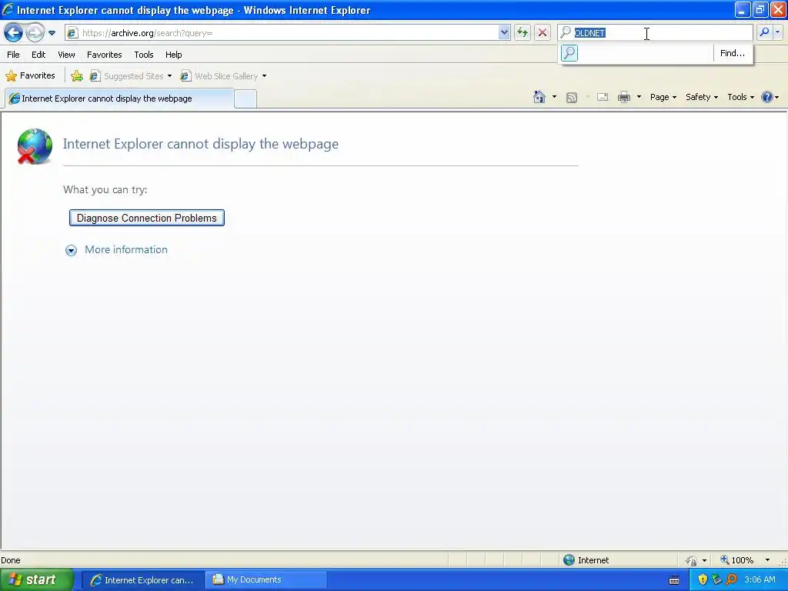Click the 100% zoom level button

737,560
